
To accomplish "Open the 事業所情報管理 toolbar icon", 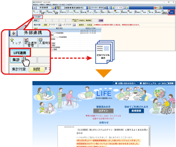I will (165, 12).
